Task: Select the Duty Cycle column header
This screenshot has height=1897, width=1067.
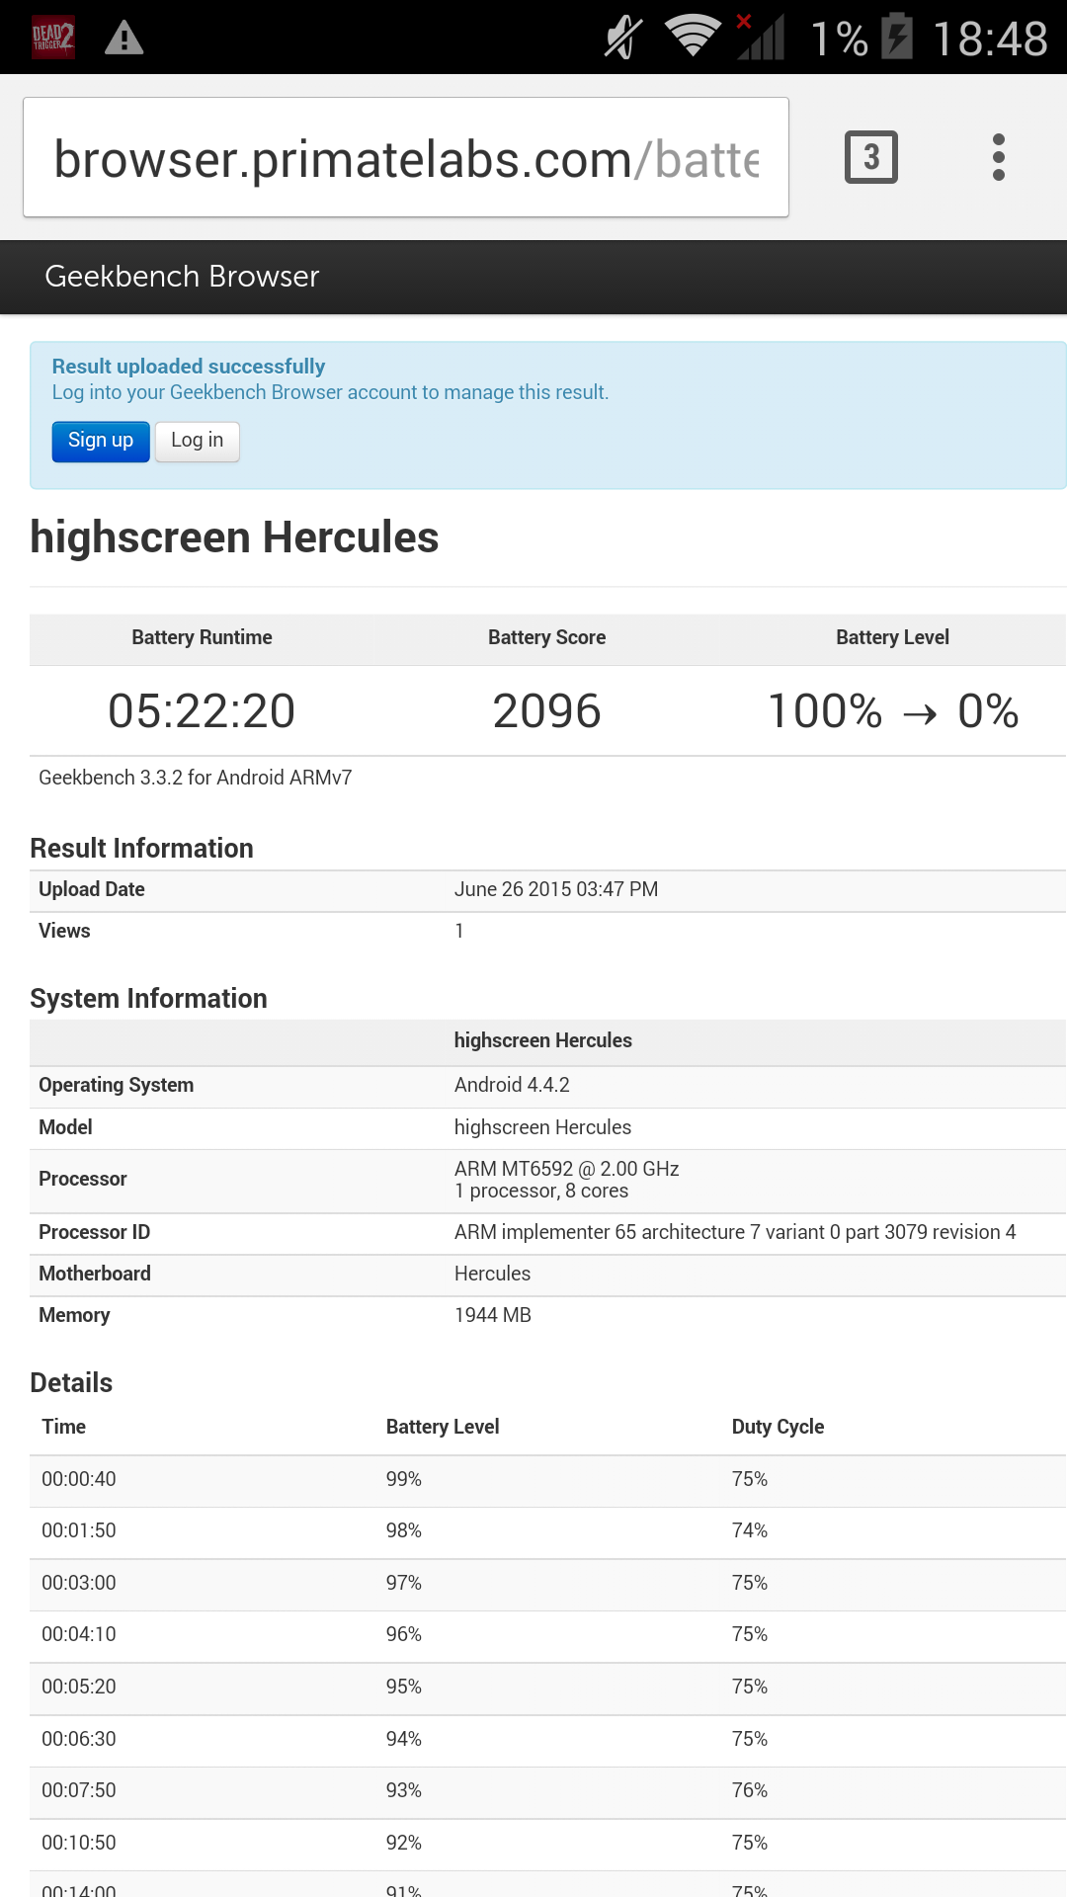Action: (778, 1427)
